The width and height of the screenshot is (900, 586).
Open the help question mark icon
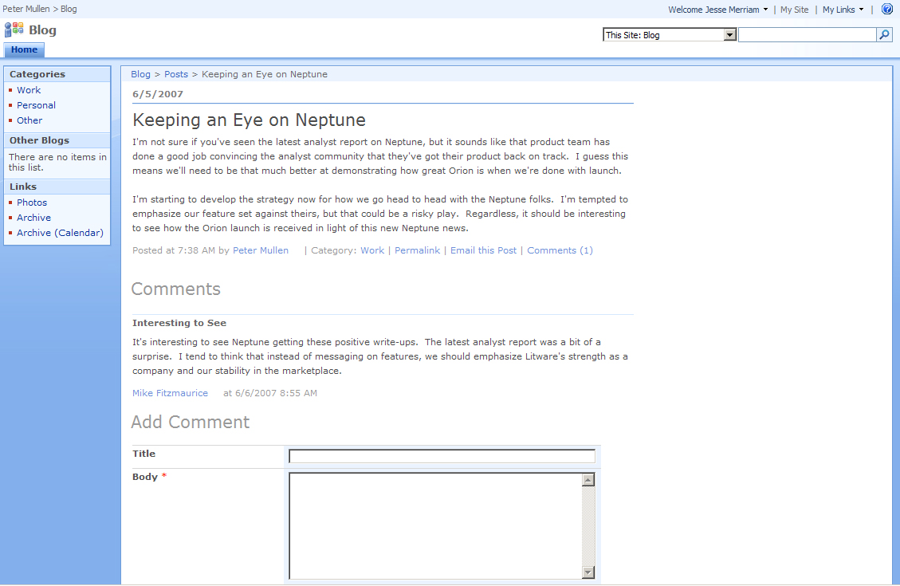click(886, 10)
